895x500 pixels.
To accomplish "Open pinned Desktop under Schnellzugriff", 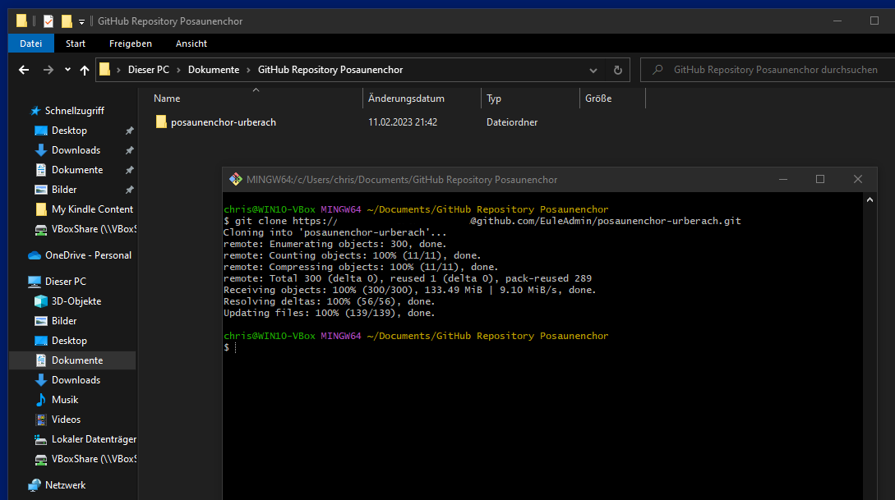I will click(69, 131).
